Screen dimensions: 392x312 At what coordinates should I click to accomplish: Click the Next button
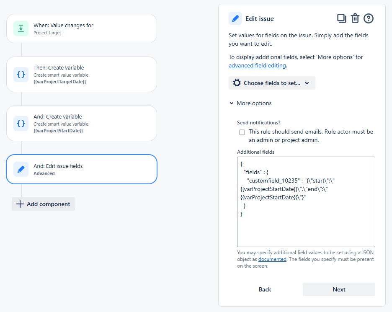pos(339,289)
